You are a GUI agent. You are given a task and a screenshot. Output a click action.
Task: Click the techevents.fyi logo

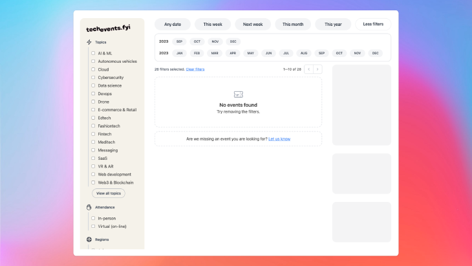click(108, 28)
